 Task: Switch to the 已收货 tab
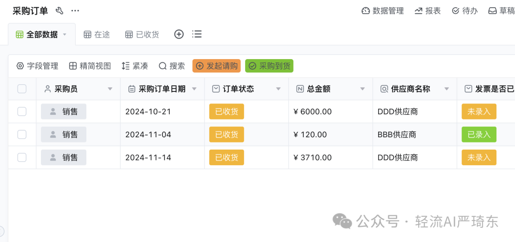(142, 34)
